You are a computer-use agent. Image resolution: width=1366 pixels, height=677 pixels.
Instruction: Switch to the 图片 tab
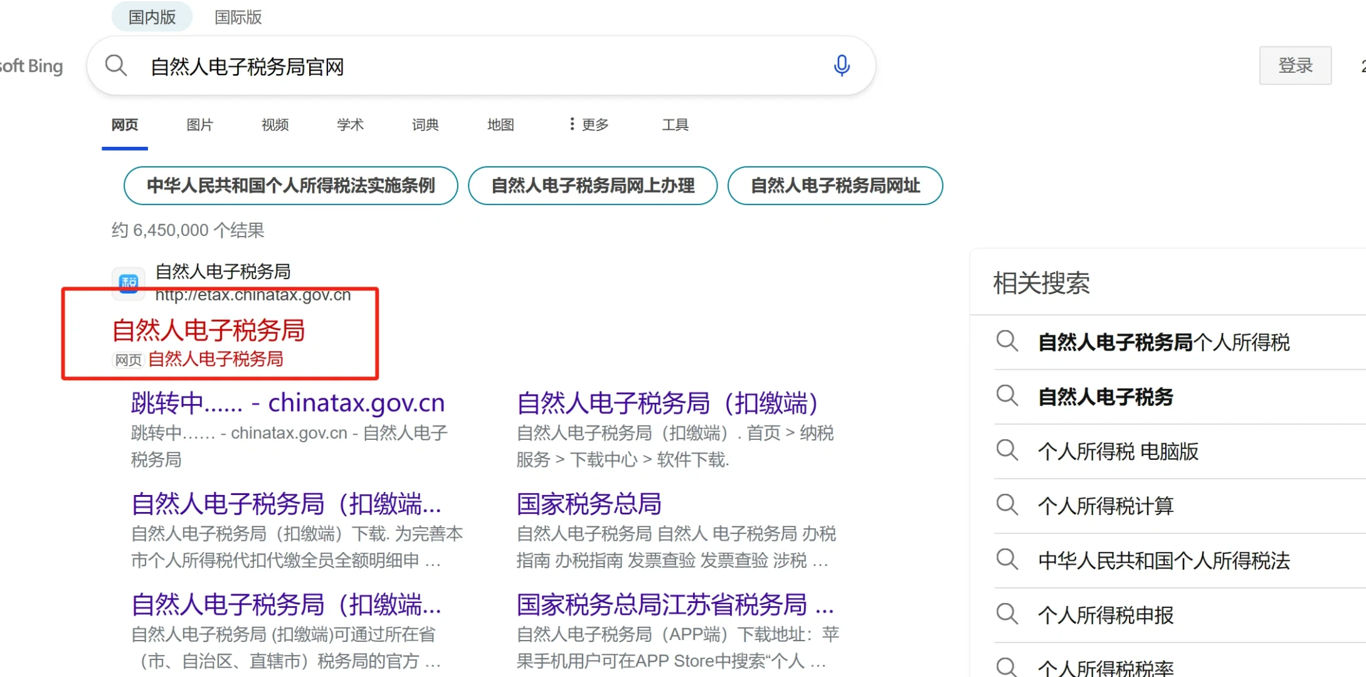tap(199, 125)
